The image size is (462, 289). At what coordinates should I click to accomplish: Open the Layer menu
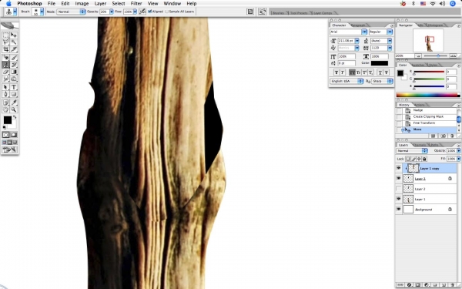click(x=100, y=4)
